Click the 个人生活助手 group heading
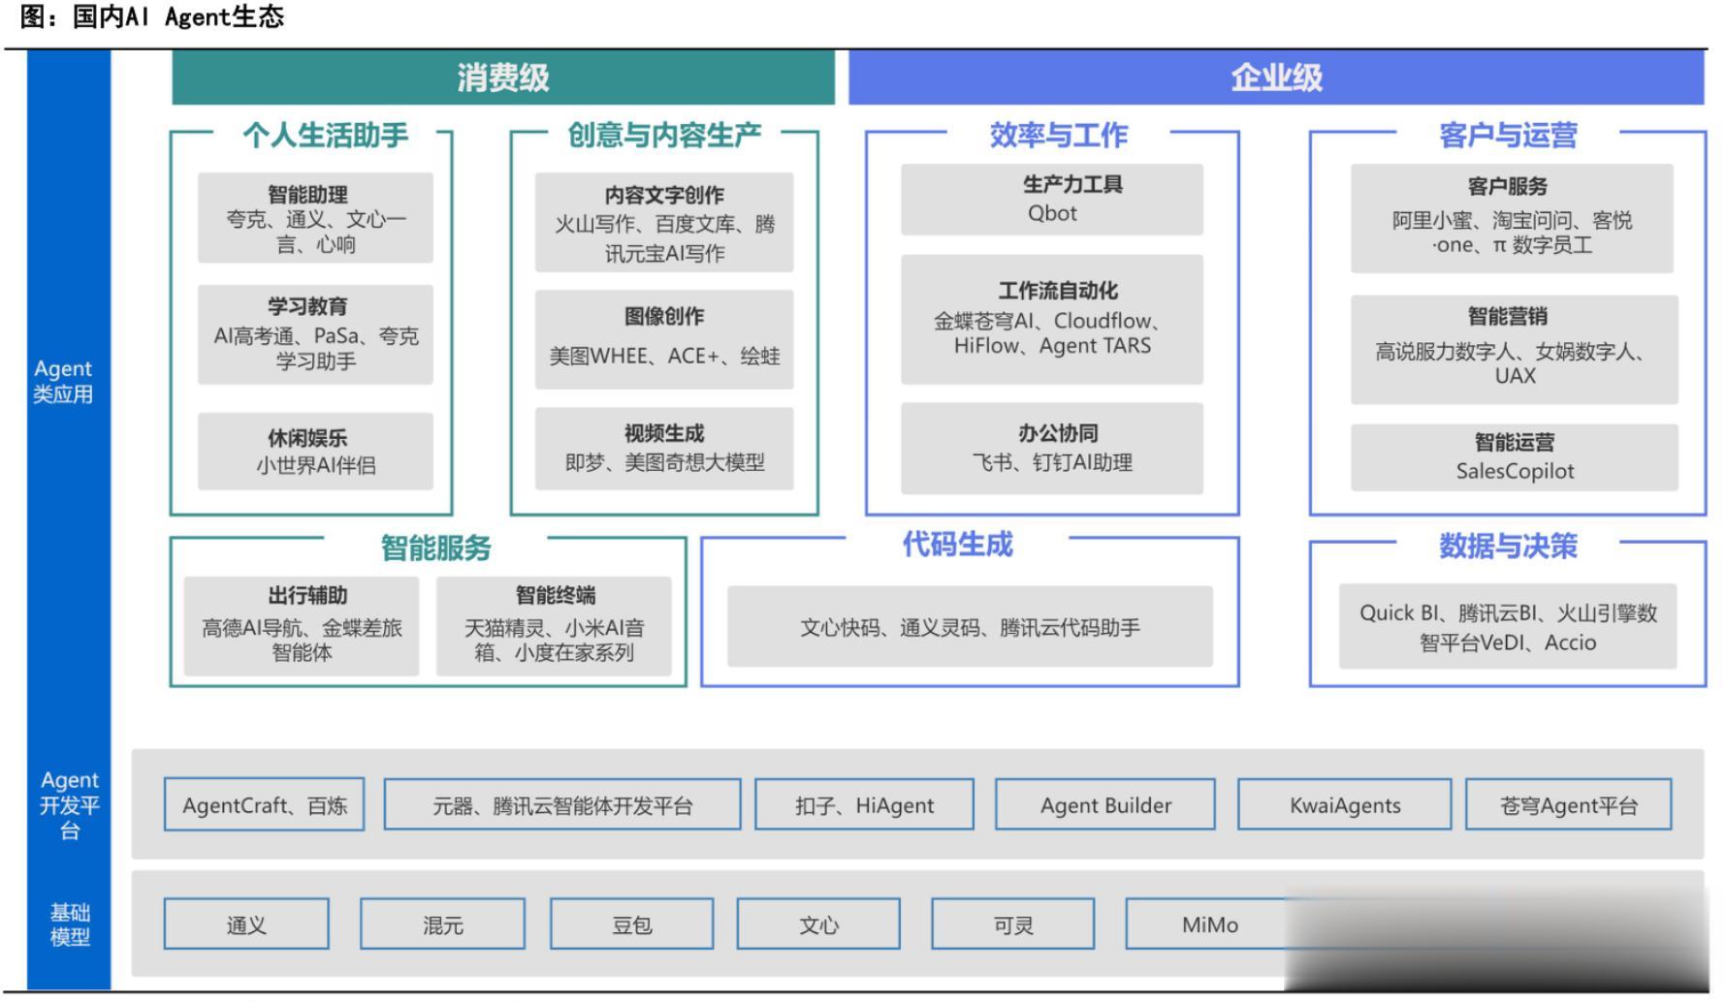Image resolution: width=1726 pixels, height=1003 pixels. pos(325,135)
